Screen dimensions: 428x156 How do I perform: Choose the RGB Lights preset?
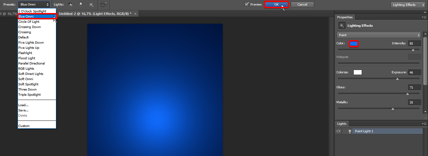(37, 69)
